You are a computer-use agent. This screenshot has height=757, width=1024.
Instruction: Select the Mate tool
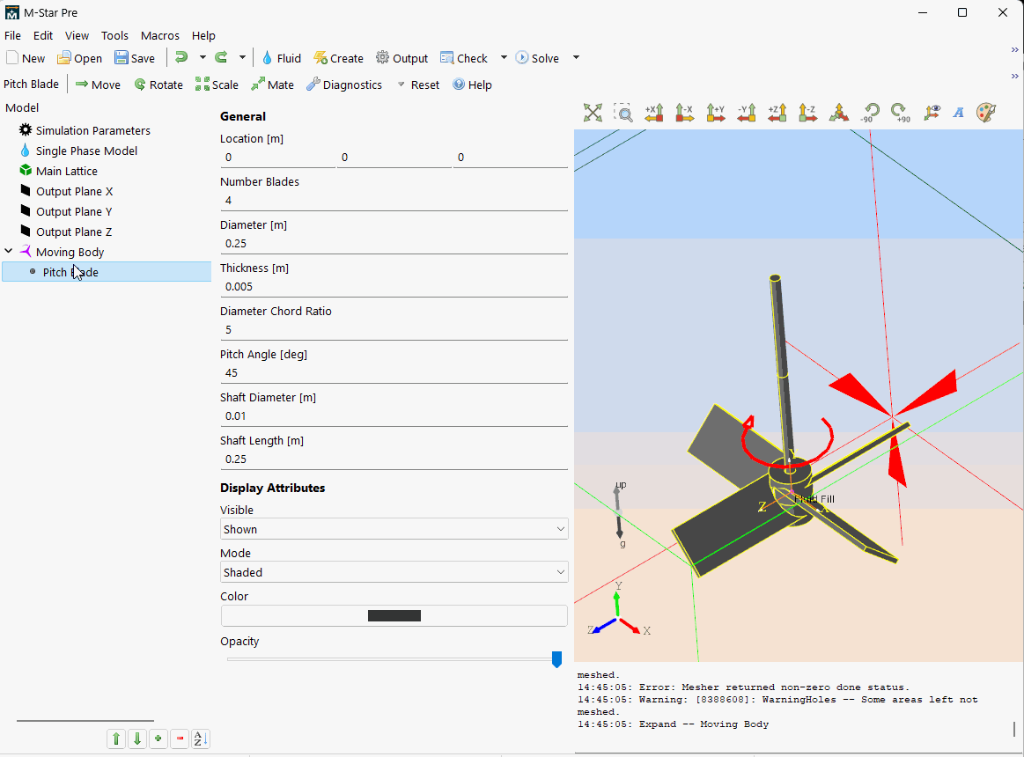click(x=272, y=85)
